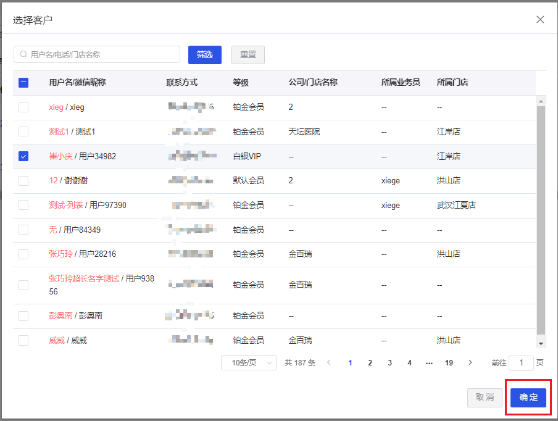Click the search magnifier icon
558x421 pixels.
[x=22, y=55]
